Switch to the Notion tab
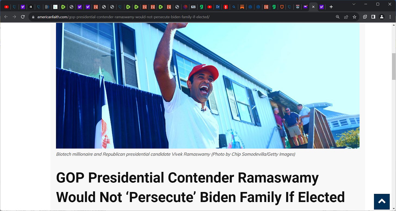 [x=31, y=7]
